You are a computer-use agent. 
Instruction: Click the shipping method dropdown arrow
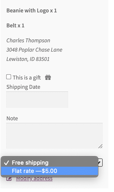(x=100, y=163)
